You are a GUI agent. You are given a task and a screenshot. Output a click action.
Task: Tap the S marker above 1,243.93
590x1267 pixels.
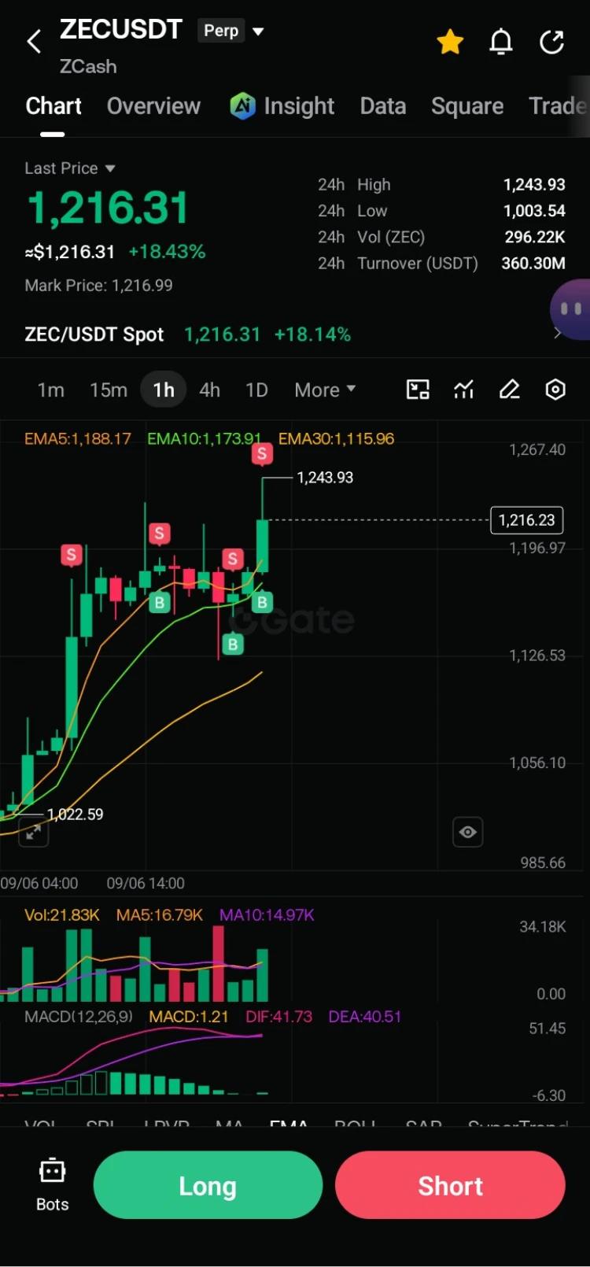[262, 454]
